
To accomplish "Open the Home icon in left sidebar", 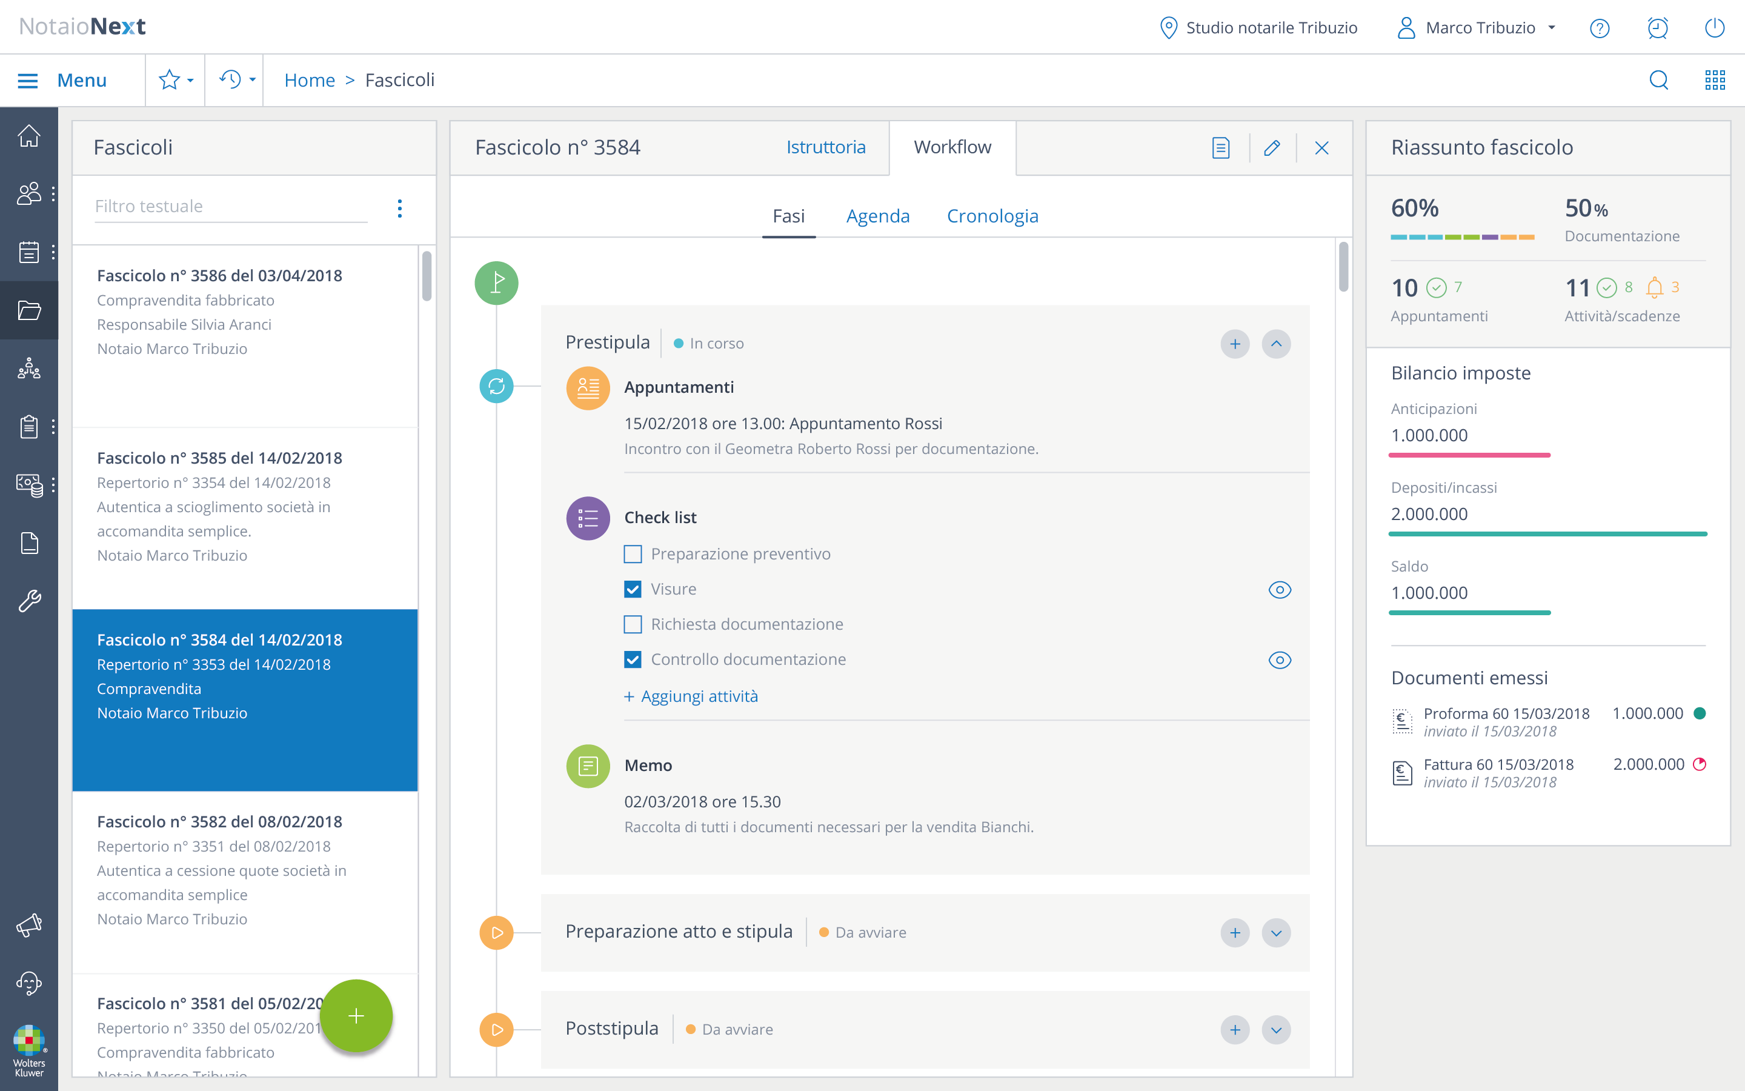I will click(x=29, y=136).
